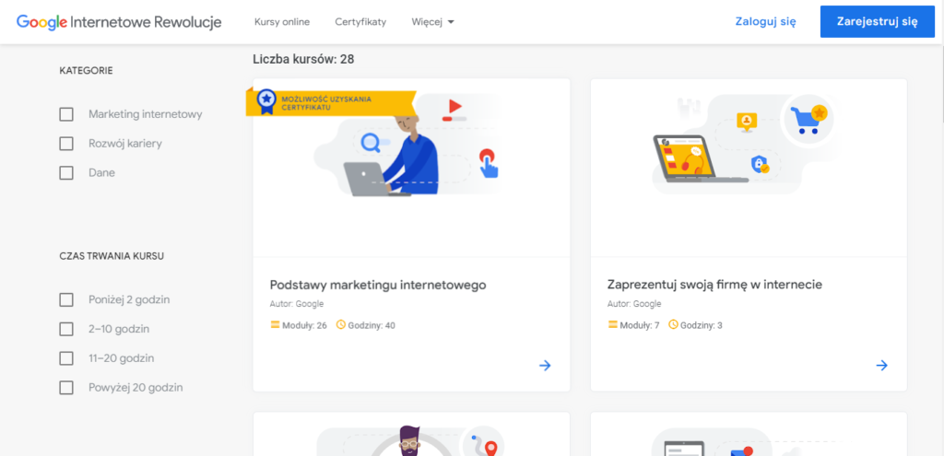Screen dimensions: 944x456
Task: Click the Godziny: 3 text
Action: [x=702, y=325]
